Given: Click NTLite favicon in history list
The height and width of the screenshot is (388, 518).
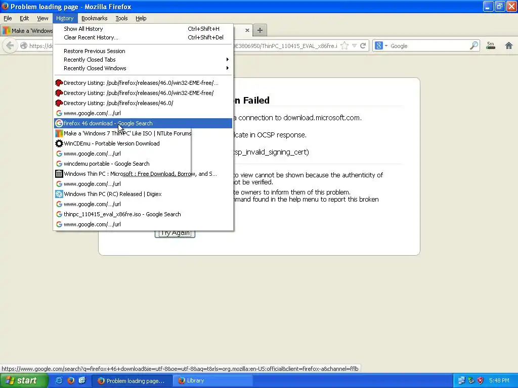Looking at the screenshot, I should 59,133.
